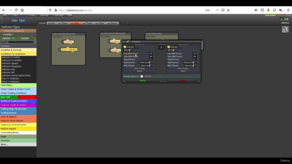Open the Instructions link at top right

[x=270, y=15]
